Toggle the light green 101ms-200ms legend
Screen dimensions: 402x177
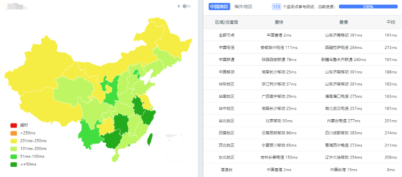(28, 149)
